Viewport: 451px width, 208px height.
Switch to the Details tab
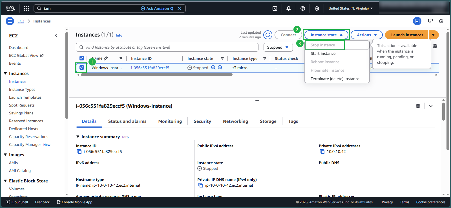[89, 121]
